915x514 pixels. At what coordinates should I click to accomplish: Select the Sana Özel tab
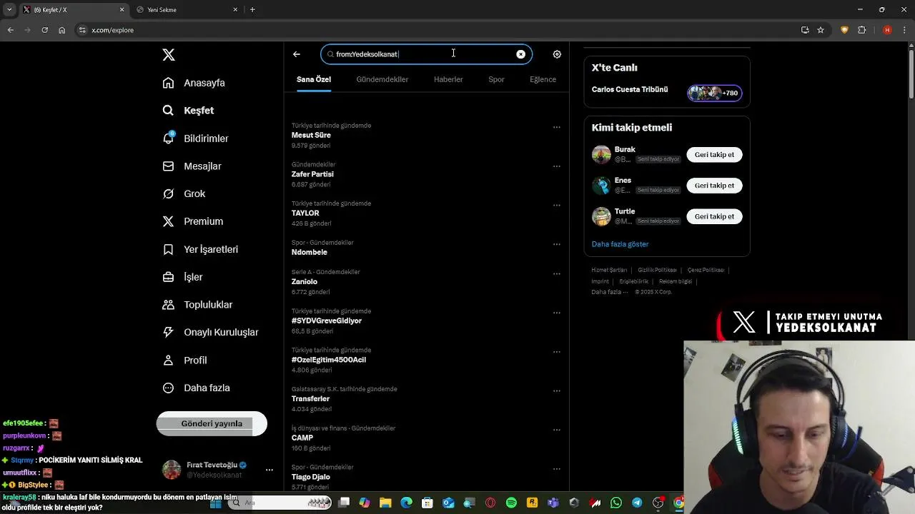(x=314, y=79)
